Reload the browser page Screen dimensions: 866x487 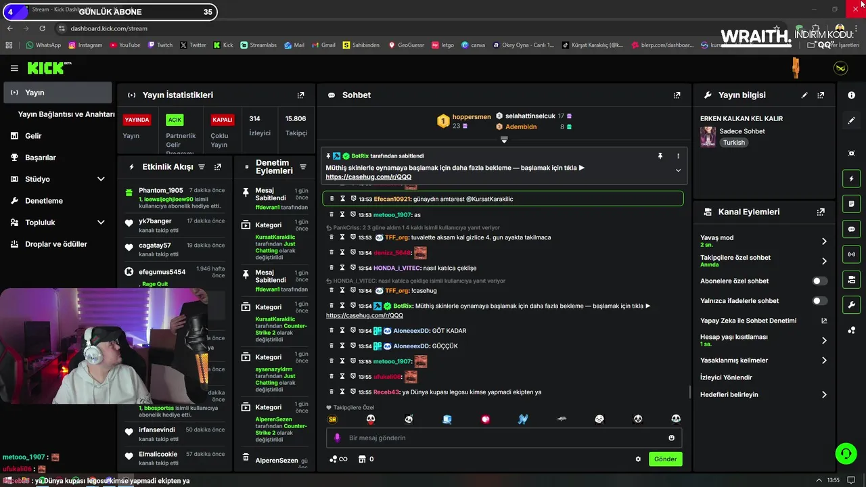click(42, 28)
